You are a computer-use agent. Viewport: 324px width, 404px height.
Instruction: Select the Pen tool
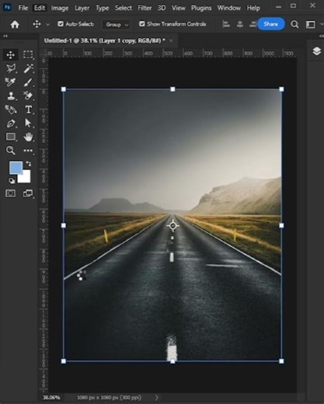click(11, 124)
